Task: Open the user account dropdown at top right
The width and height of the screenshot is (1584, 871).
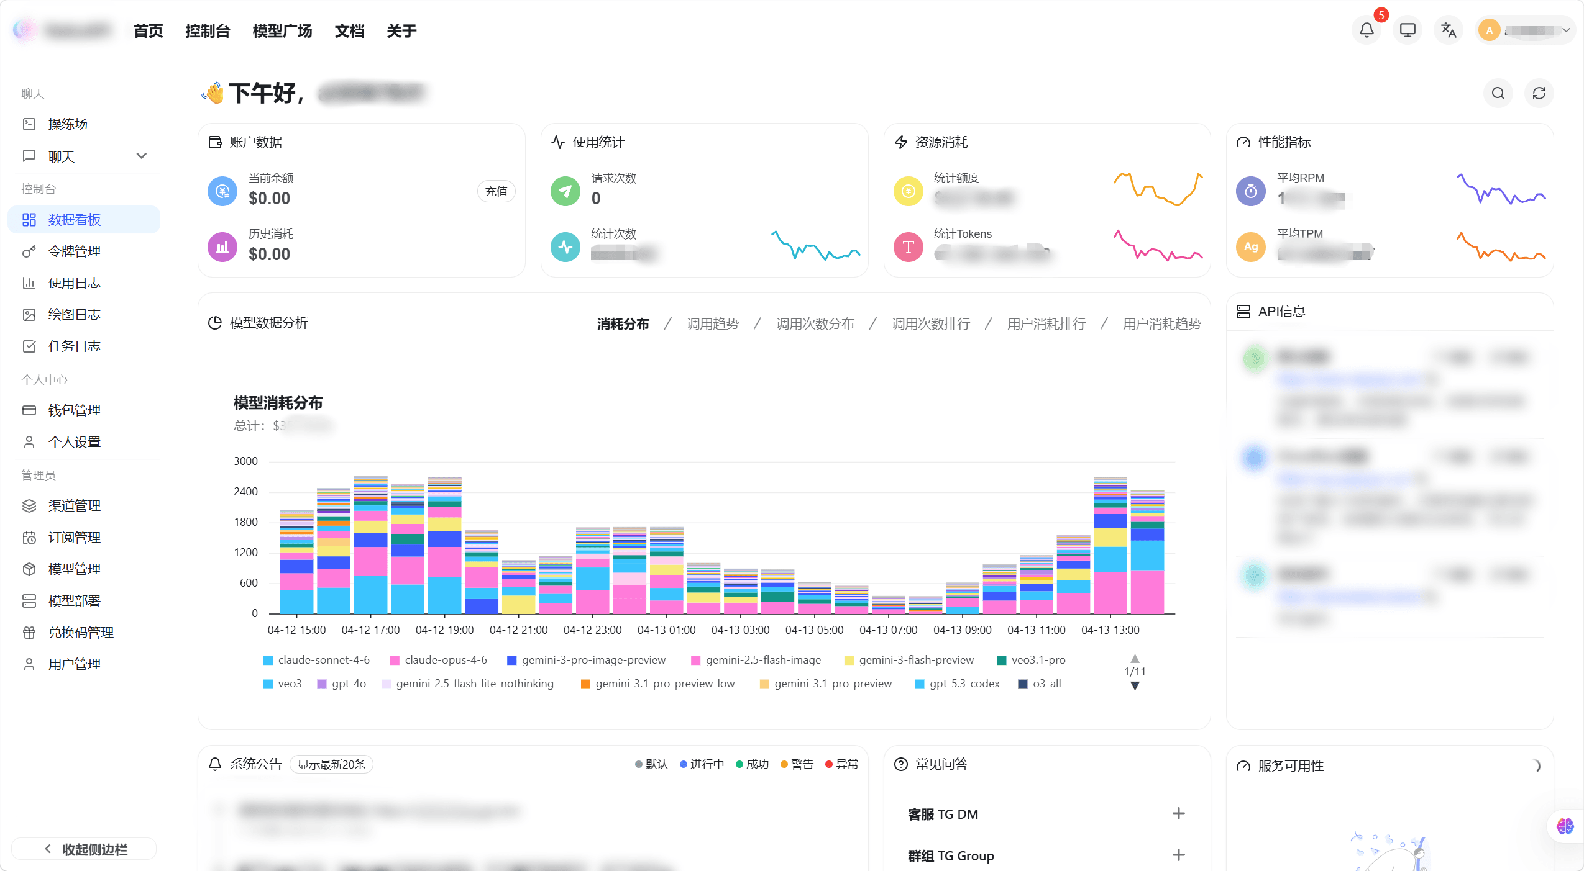Action: coord(1526,29)
